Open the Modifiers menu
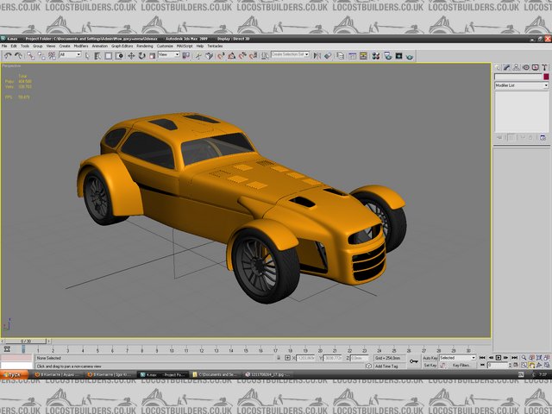This screenshot has height=414, width=552. [x=80, y=46]
